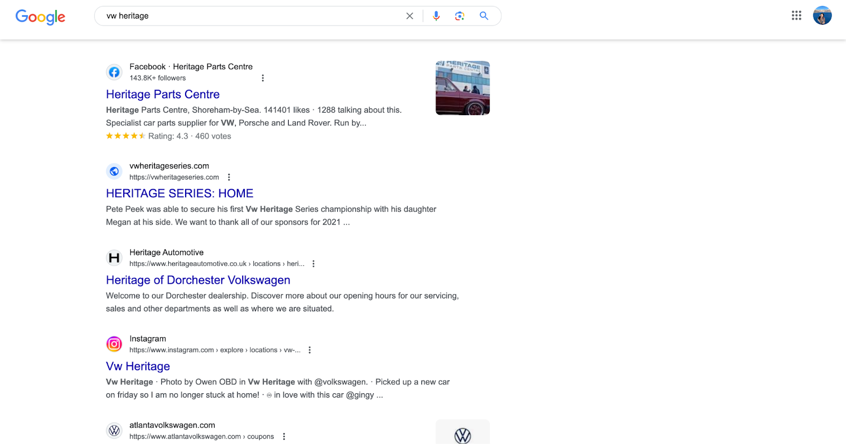Image resolution: width=846 pixels, height=444 pixels.
Task: Start voice search with microphone icon
Action: (436, 16)
